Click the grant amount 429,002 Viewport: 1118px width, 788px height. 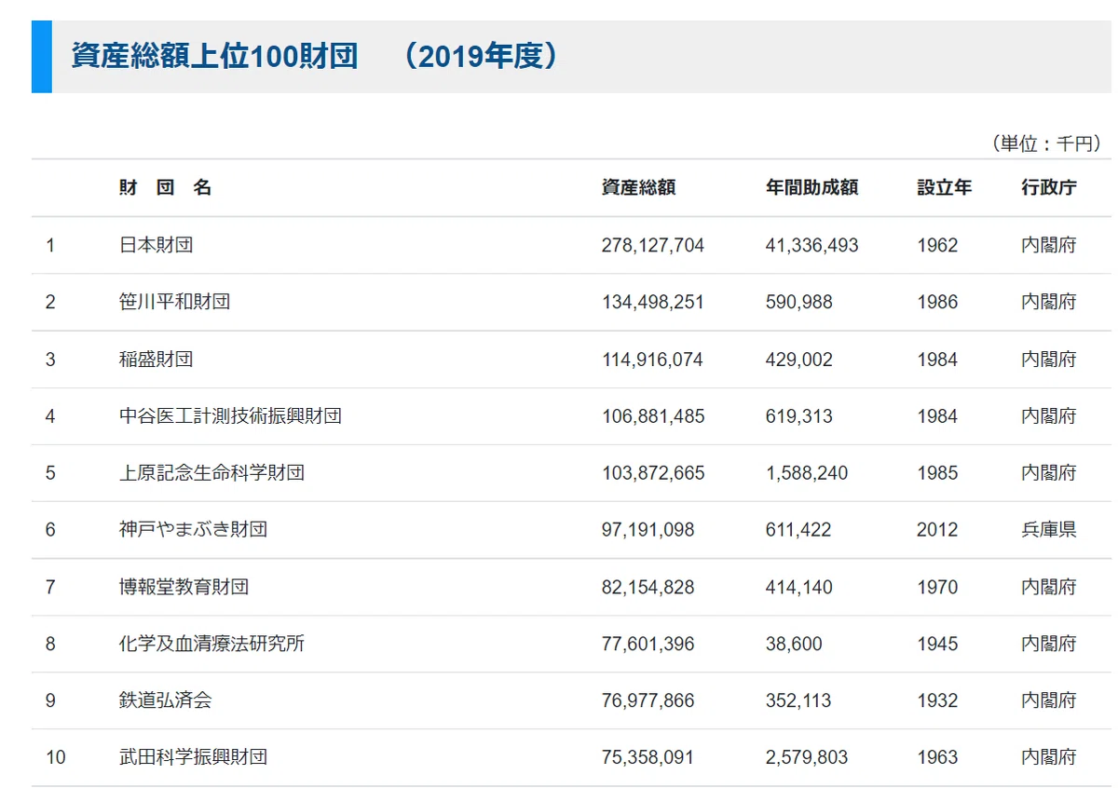click(799, 360)
